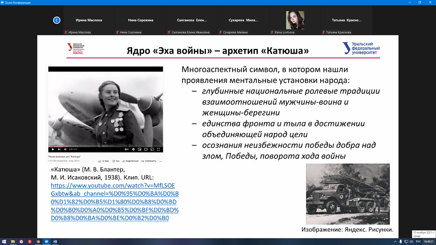The width and height of the screenshot is (436, 245).
Task: Enter fullscreen in the video player
Action: click(158, 149)
